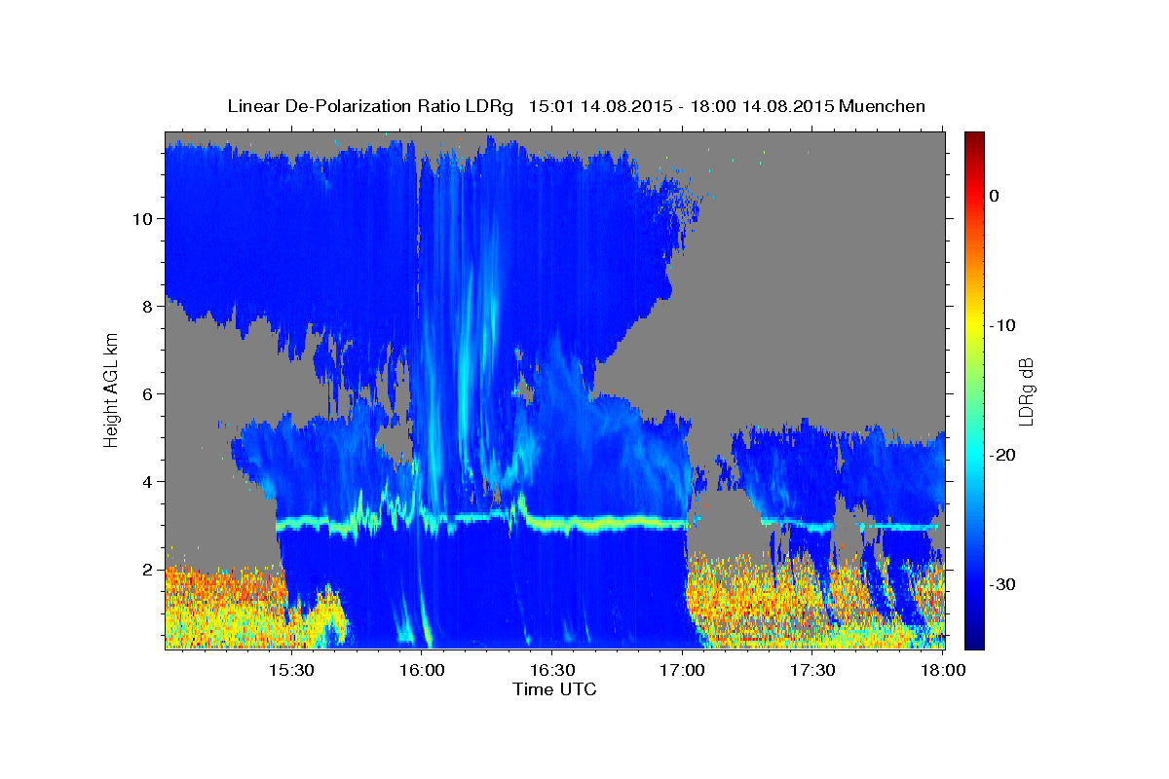Click the dark red top of the colorbar
Screen dimensions: 1169x779
974,138
